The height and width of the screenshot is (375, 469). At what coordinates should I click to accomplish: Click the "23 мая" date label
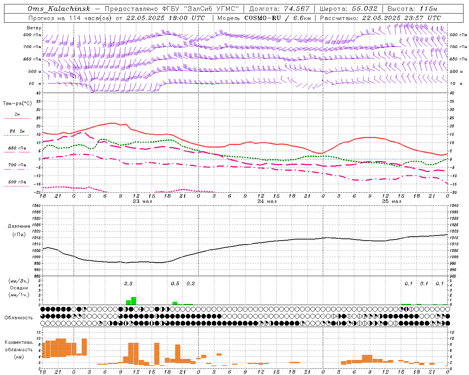click(x=142, y=201)
